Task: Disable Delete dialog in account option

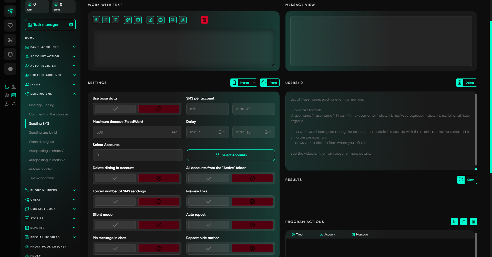Action: [159, 178]
